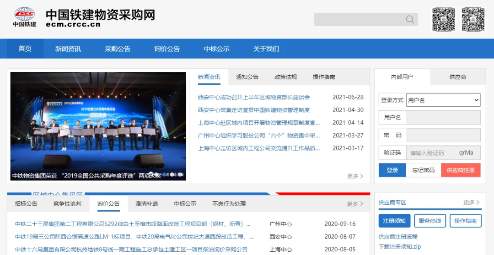
Task: Switch to the 供应商 login tab
Action: [457, 77]
